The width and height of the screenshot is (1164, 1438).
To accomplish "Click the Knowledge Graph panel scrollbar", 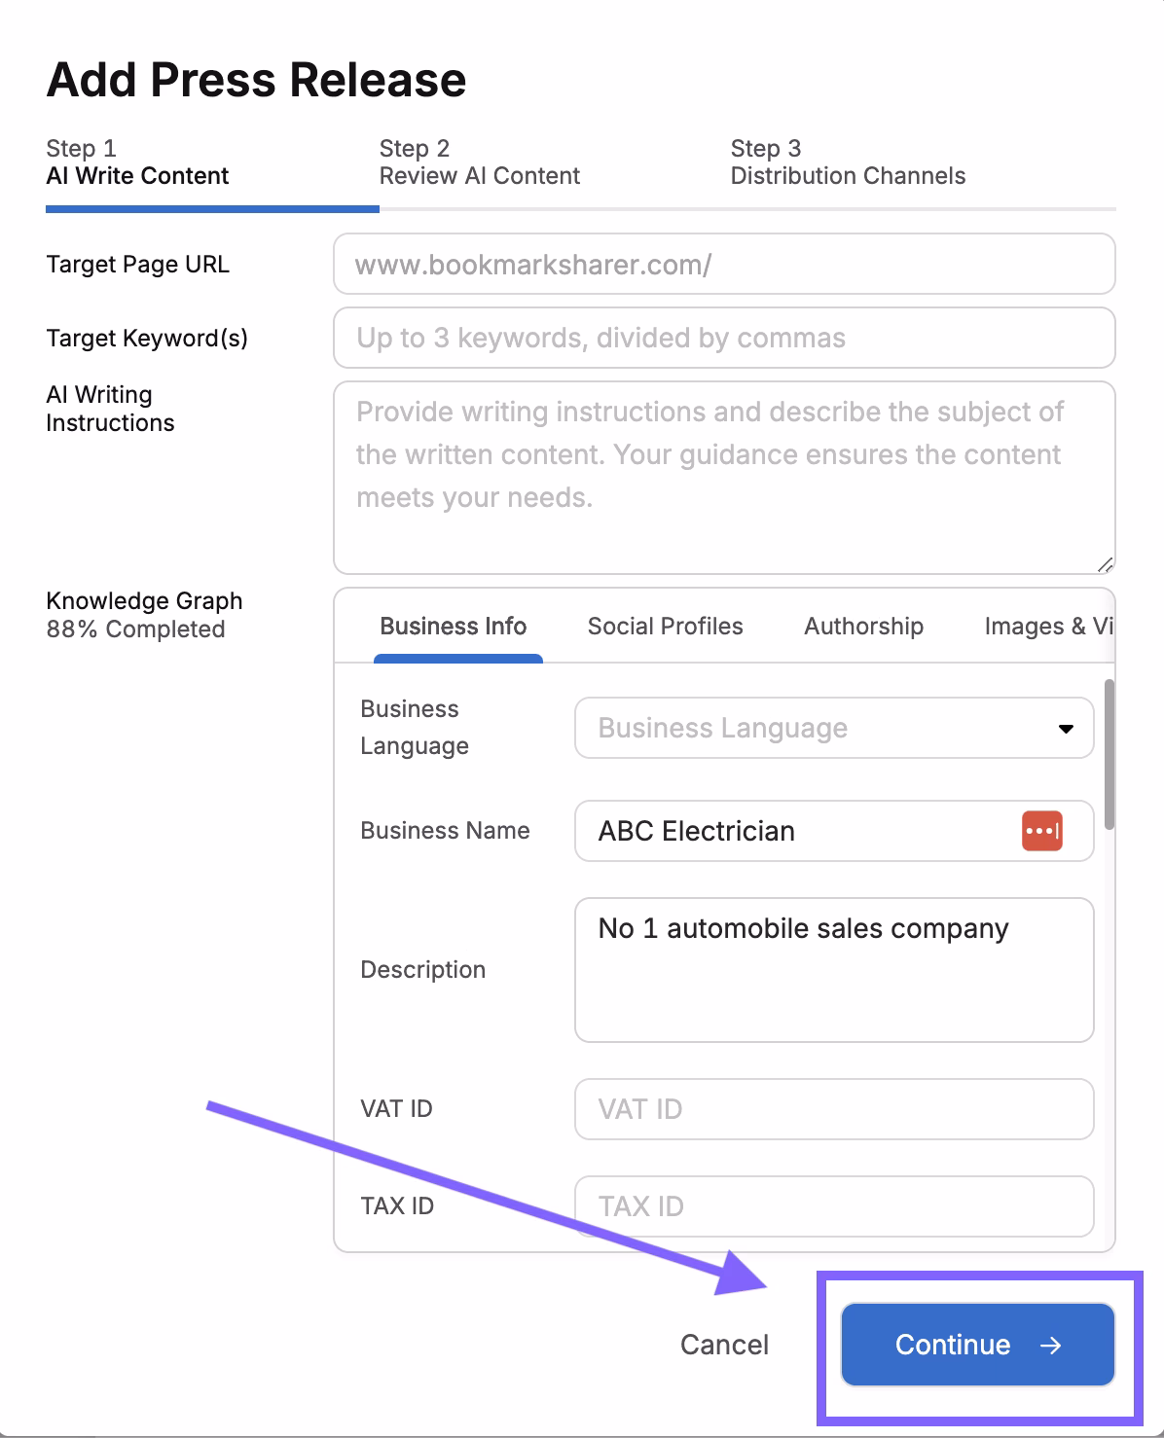I will pos(1109,755).
